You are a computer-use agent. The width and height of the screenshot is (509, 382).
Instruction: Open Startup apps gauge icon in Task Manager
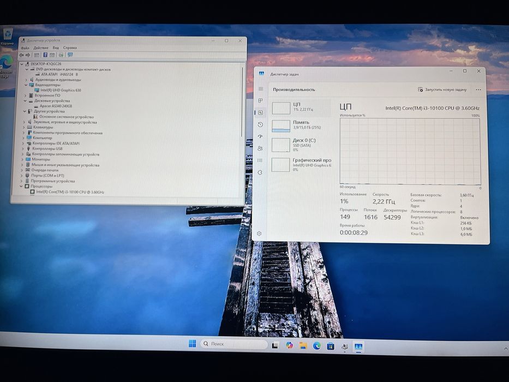tap(260, 136)
